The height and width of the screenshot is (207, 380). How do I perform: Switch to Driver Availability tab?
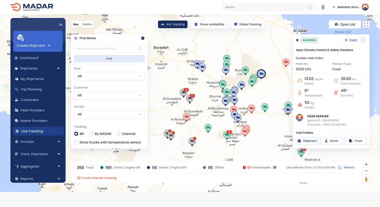click(x=209, y=24)
